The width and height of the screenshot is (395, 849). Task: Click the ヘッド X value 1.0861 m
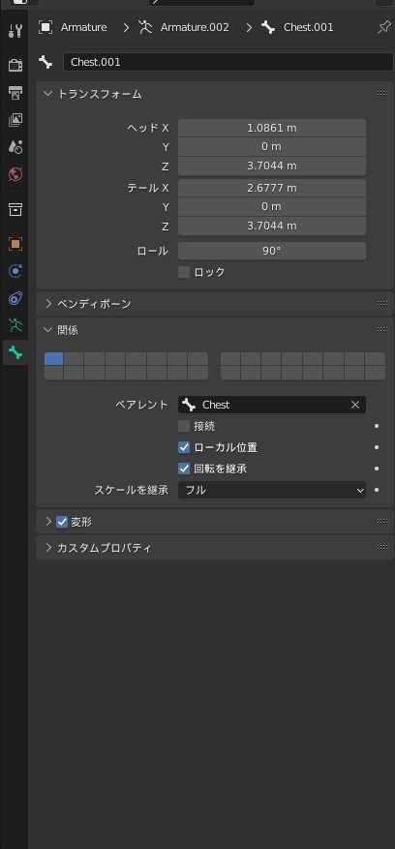point(271,128)
